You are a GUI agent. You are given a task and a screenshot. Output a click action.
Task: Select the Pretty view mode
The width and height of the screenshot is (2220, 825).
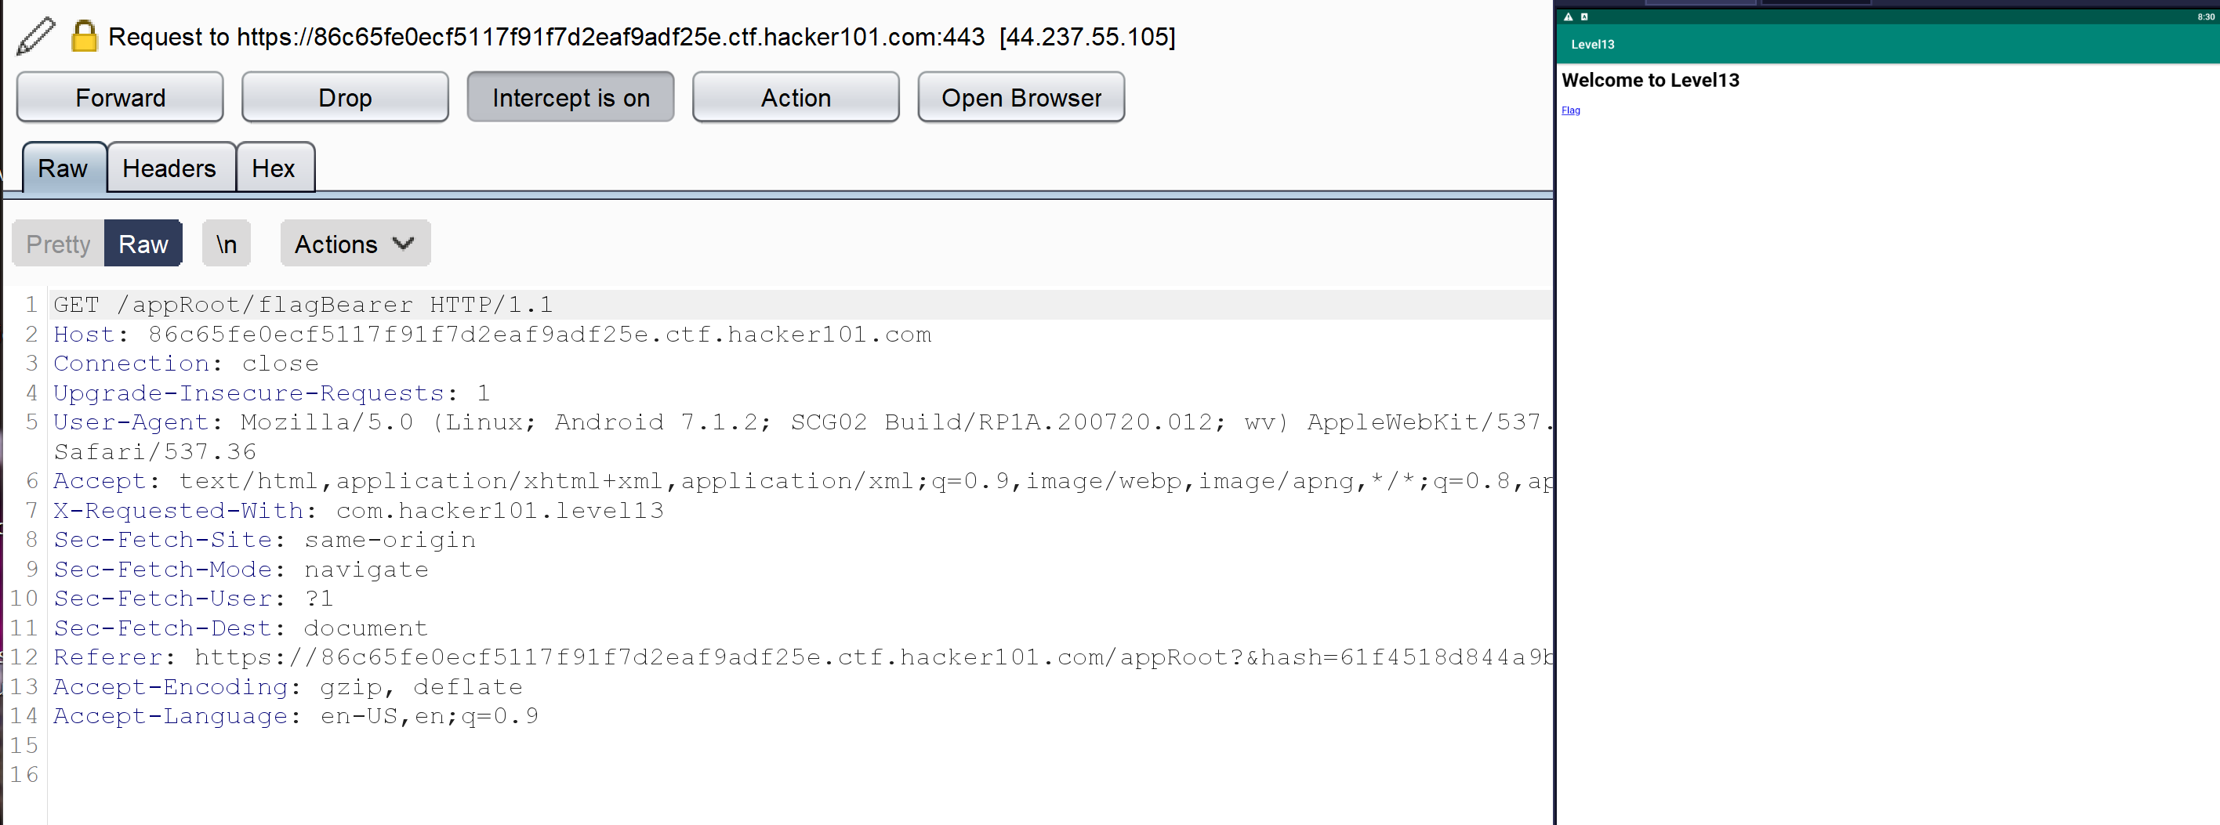(x=58, y=244)
